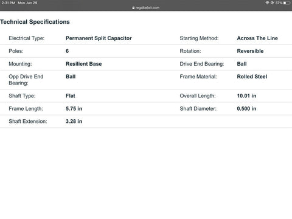Select Ball value for Opp Drive End Bearing

71,77
